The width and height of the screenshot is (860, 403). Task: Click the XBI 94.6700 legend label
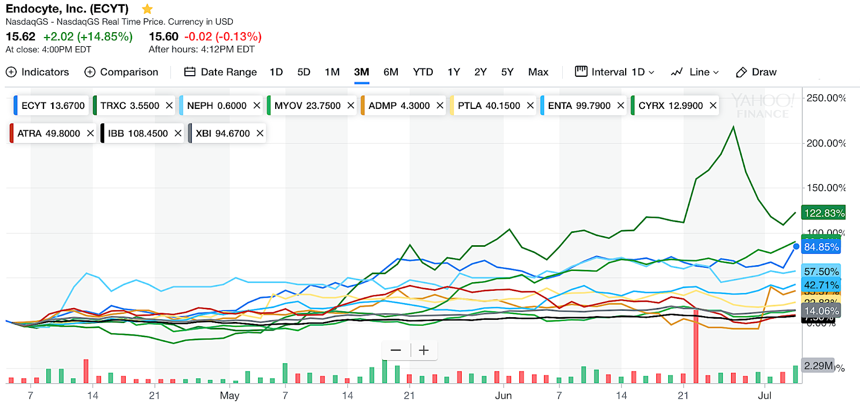point(223,133)
